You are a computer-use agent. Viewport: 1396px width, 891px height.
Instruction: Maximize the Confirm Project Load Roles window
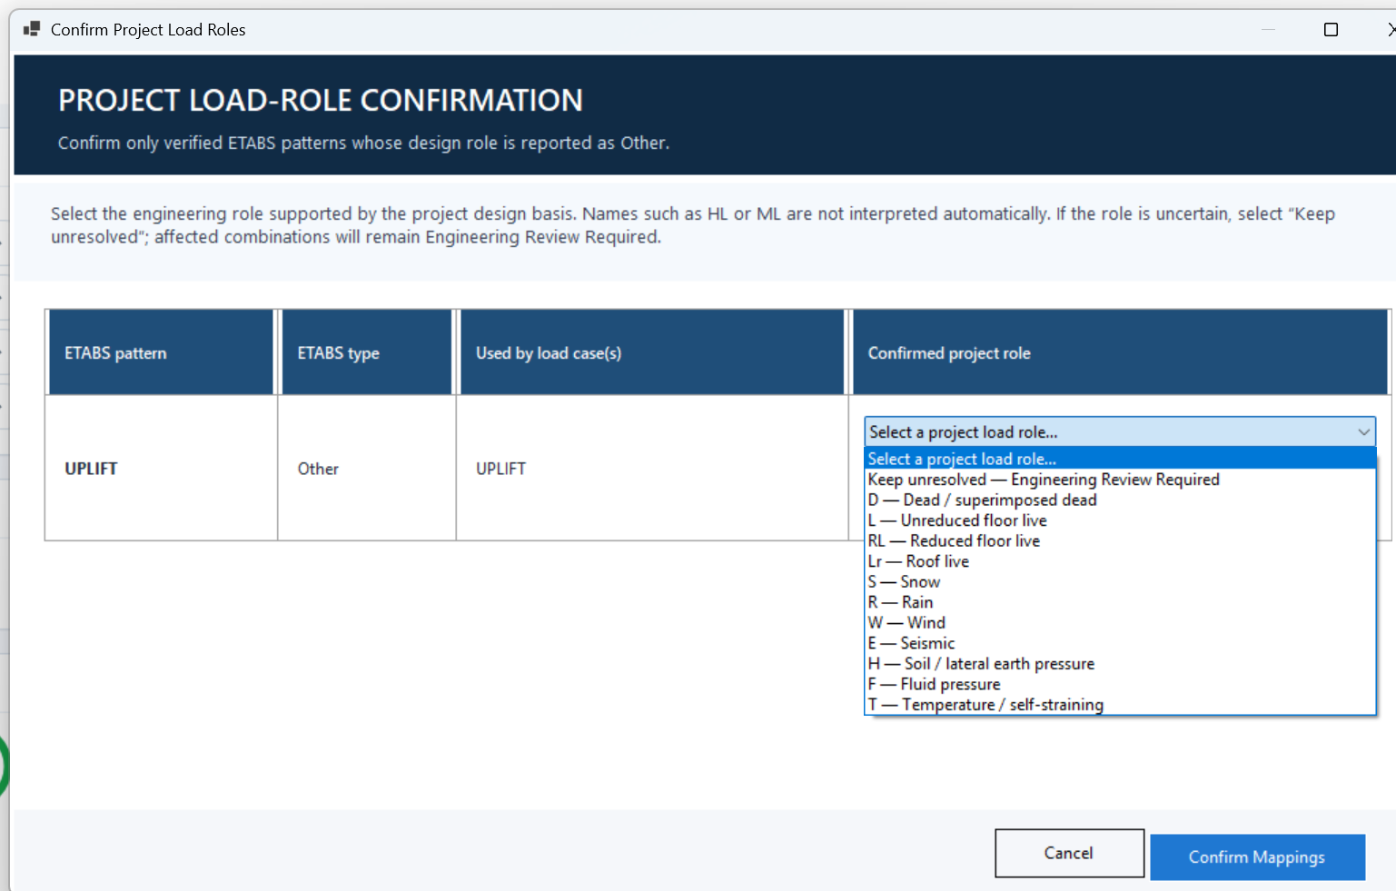point(1331,30)
